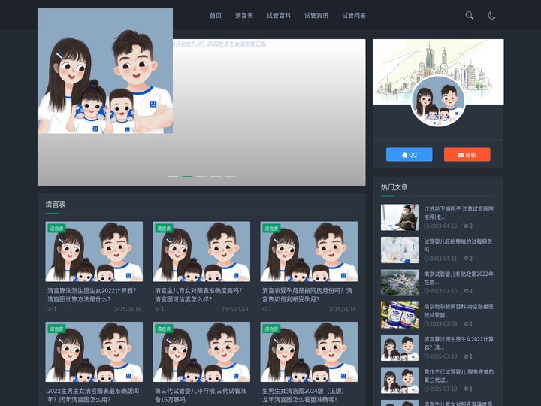The width and height of the screenshot is (541, 406).
Task: Open hot article 南京助孕新闻百科
Action: tap(458, 311)
